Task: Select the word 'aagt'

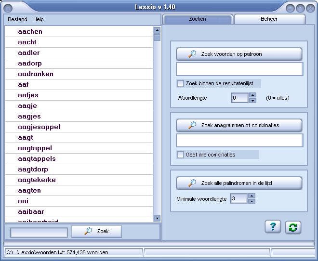Action: [x=79, y=138]
